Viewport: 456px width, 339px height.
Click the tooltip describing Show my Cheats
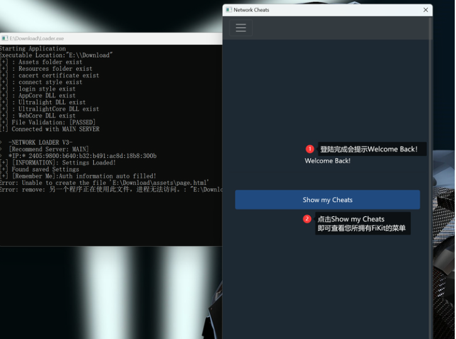(x=362, y=223)
